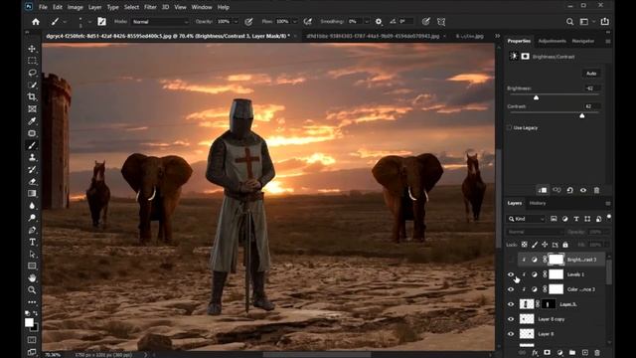Open the Image menu
This screenshot has height=358, width=636.
tap(76, 7)
